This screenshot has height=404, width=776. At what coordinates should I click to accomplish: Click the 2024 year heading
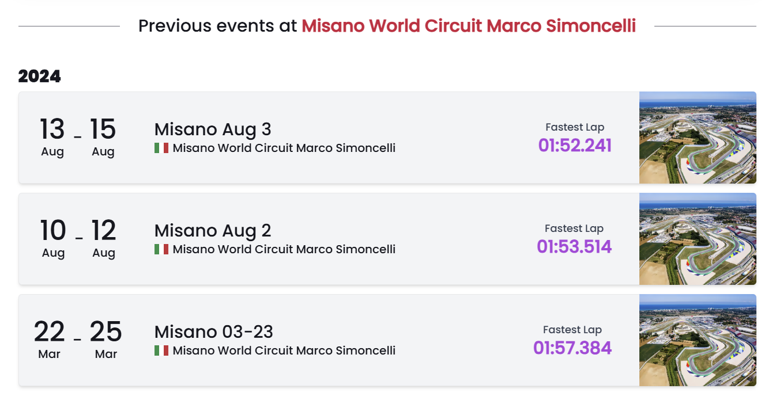coord(40,76)
